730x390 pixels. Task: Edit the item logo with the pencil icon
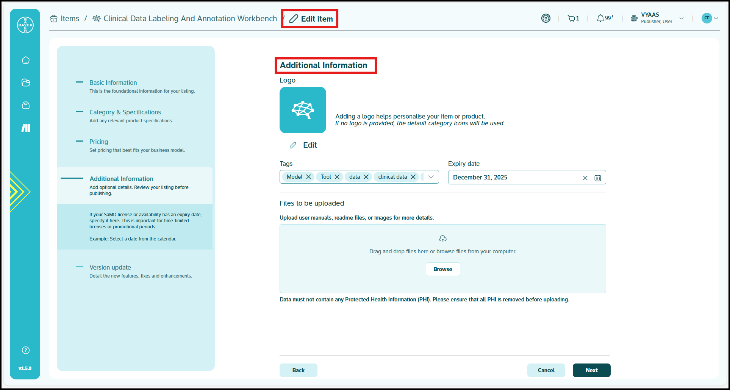tap(302, 145)
